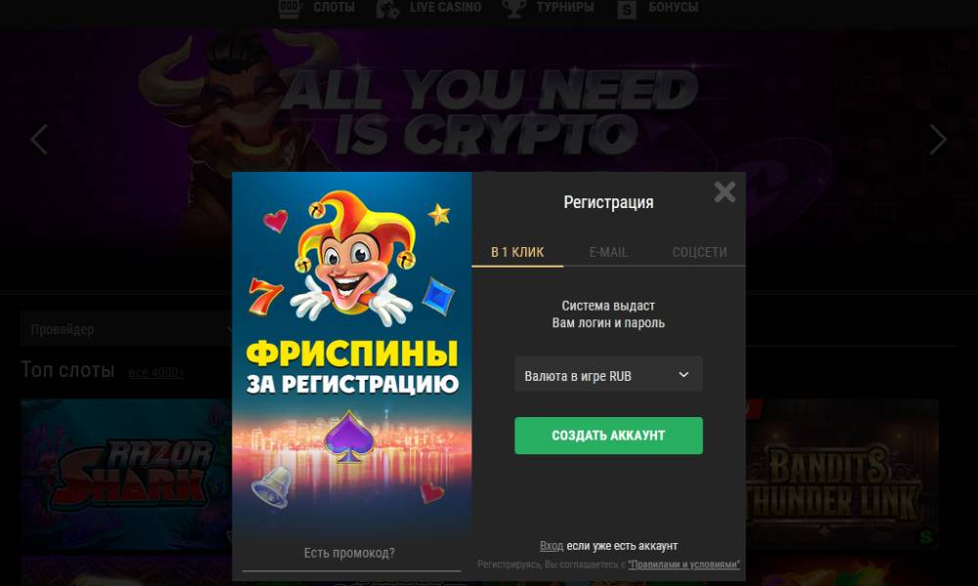The width and height of the screenshot is (978, 586).
Task: Open the Razor Shark slot thumbnail
Action: point(126,475)
